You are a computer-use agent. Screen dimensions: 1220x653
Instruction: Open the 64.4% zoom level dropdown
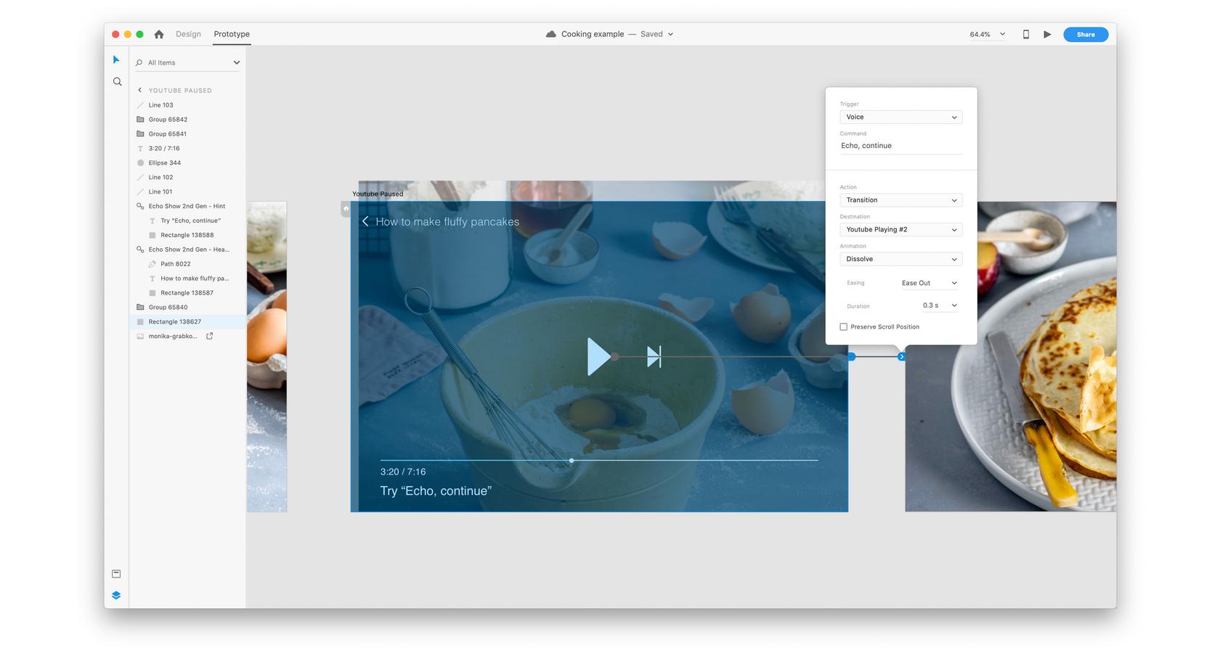click(988, 34)
